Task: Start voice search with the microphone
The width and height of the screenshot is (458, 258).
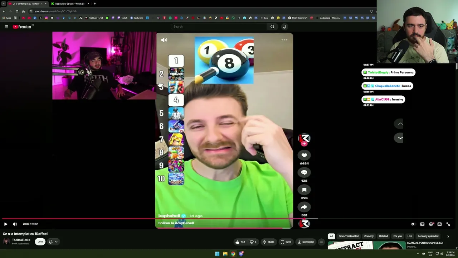Action: tap(284, 27)
